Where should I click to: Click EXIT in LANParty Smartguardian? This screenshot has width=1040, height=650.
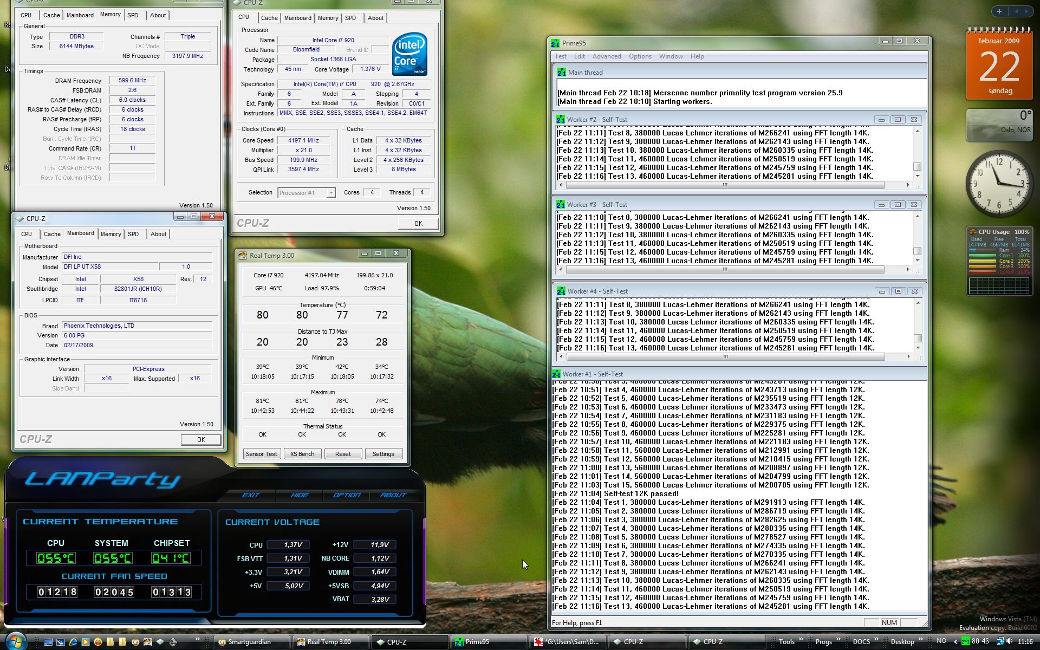[x=251, y=495]
